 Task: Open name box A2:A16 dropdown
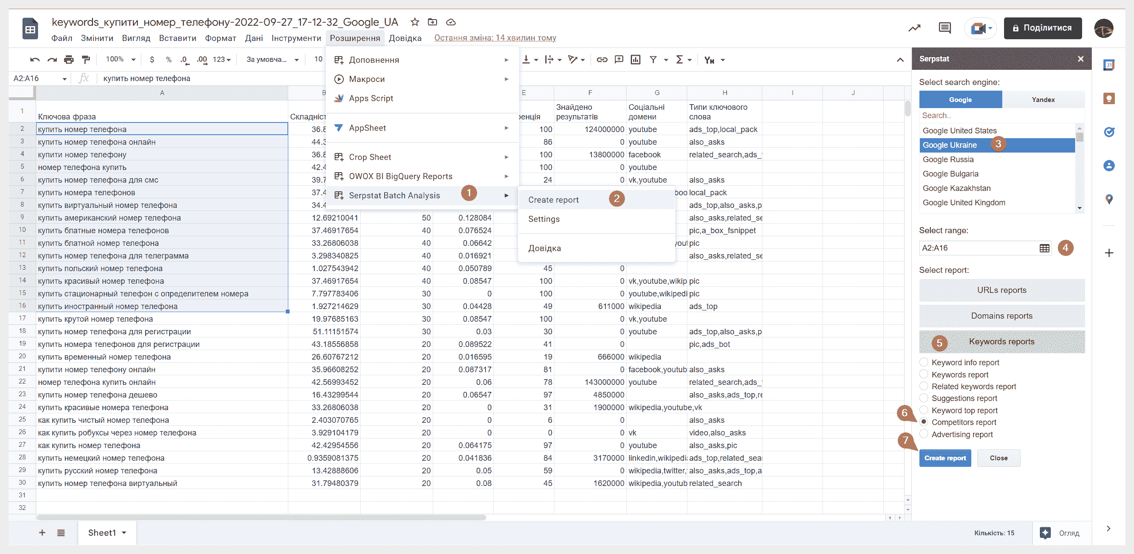point(65,79)
